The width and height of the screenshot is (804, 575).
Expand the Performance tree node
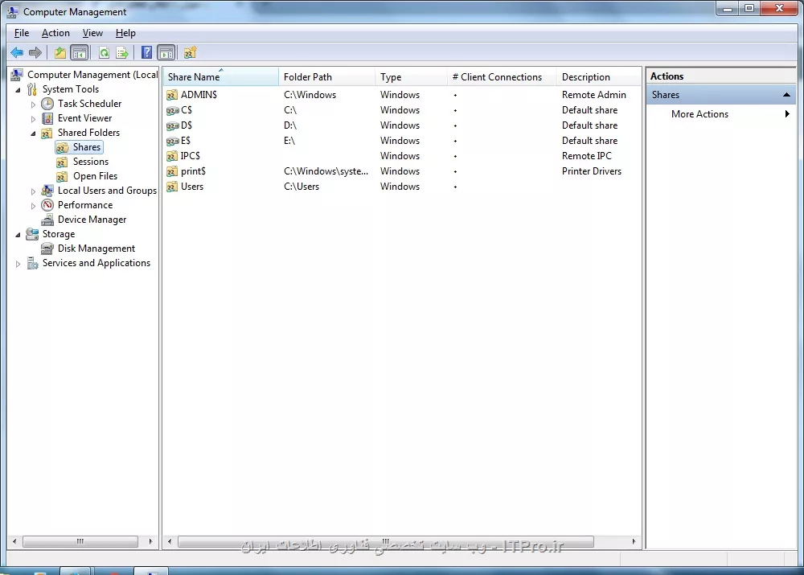[x=33, y=206]
